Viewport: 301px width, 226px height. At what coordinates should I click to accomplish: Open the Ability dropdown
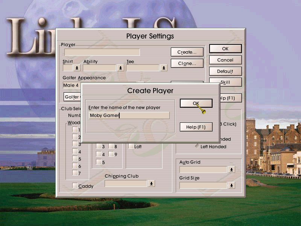(x=120, y=67)
